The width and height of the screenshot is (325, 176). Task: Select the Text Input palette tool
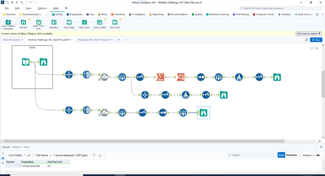pyautogui.click(x=115, y=24)
